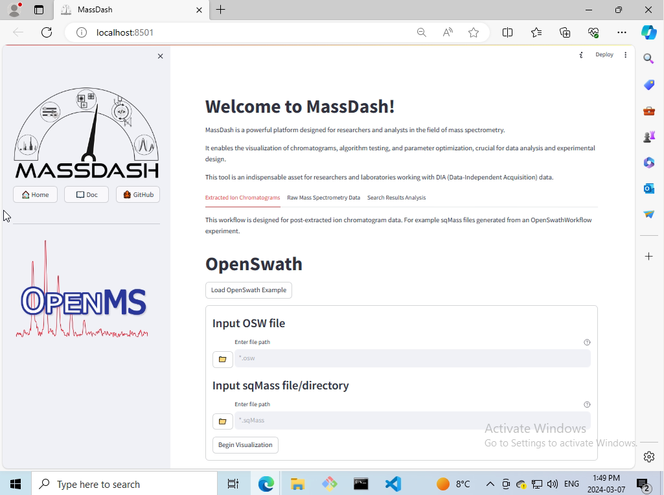The height and width of the screenshot is (495, 664).
Task: Reload the page with refresh icon
Action: tap(47, 32)
